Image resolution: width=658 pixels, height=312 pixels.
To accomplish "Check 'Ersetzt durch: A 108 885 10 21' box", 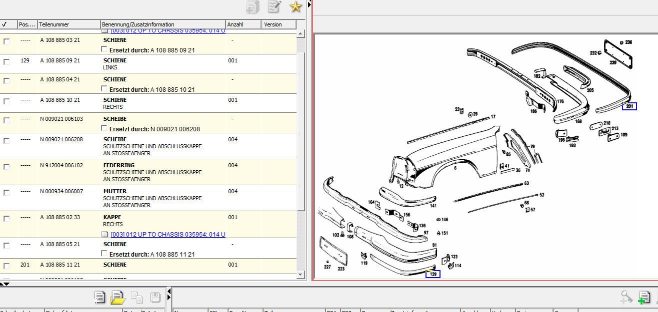I will pyautogui.click(x=104, y=89).
